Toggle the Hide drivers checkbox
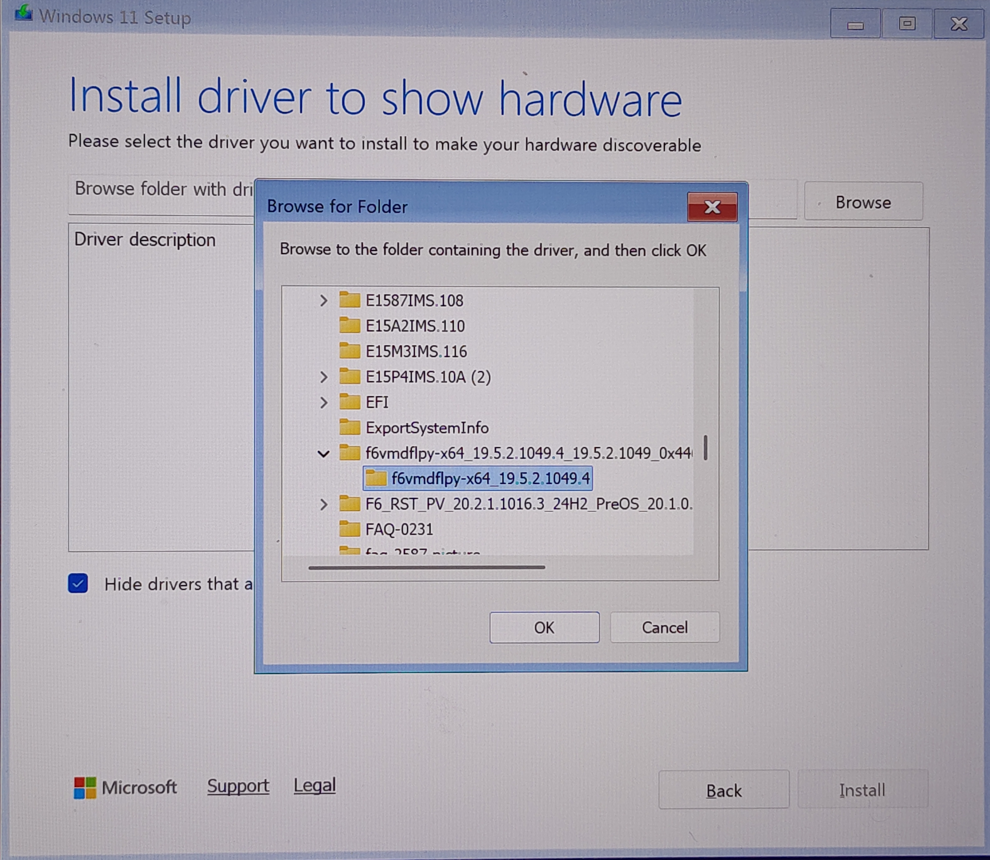 click(78, 584)
